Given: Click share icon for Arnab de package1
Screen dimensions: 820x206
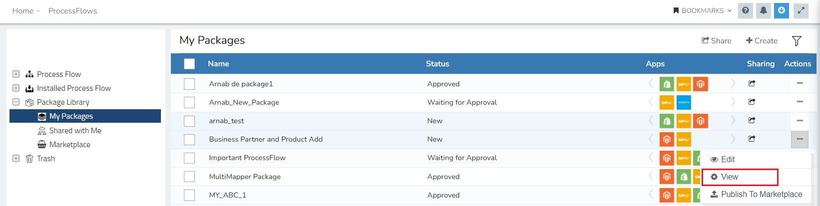Looking at the screenshot, I should [752, 83].
